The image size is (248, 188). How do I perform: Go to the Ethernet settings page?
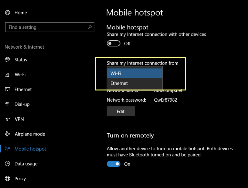click(23, 89)
